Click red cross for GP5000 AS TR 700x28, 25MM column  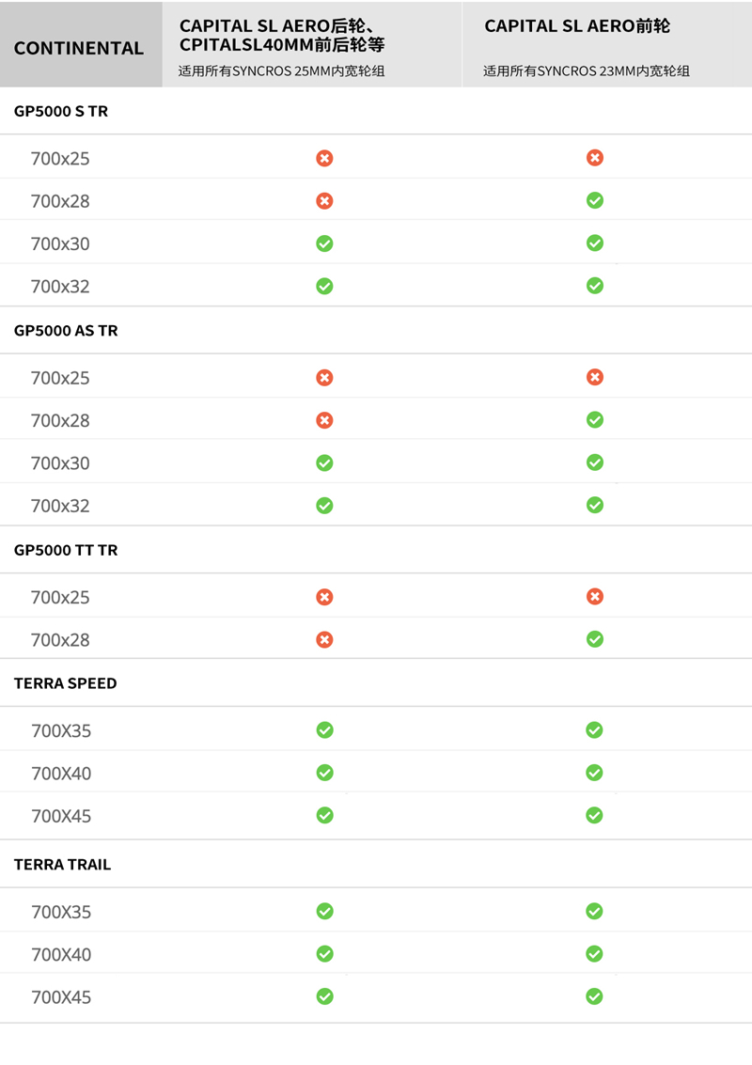tap(324, 420)
